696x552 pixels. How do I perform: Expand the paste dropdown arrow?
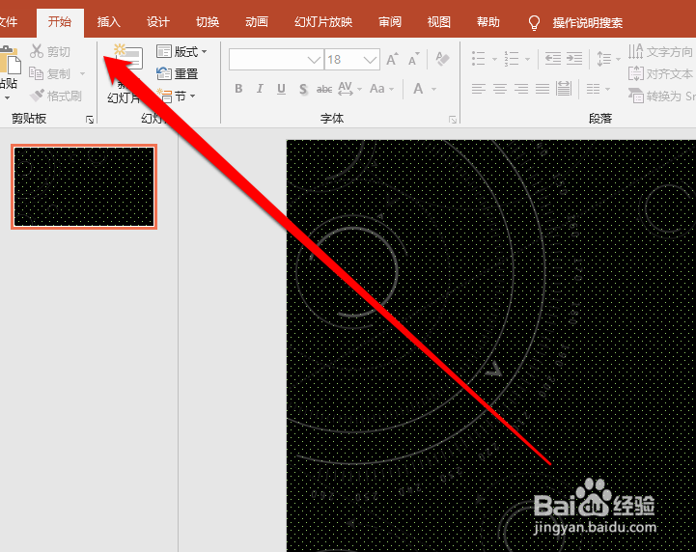coord(8,98)
